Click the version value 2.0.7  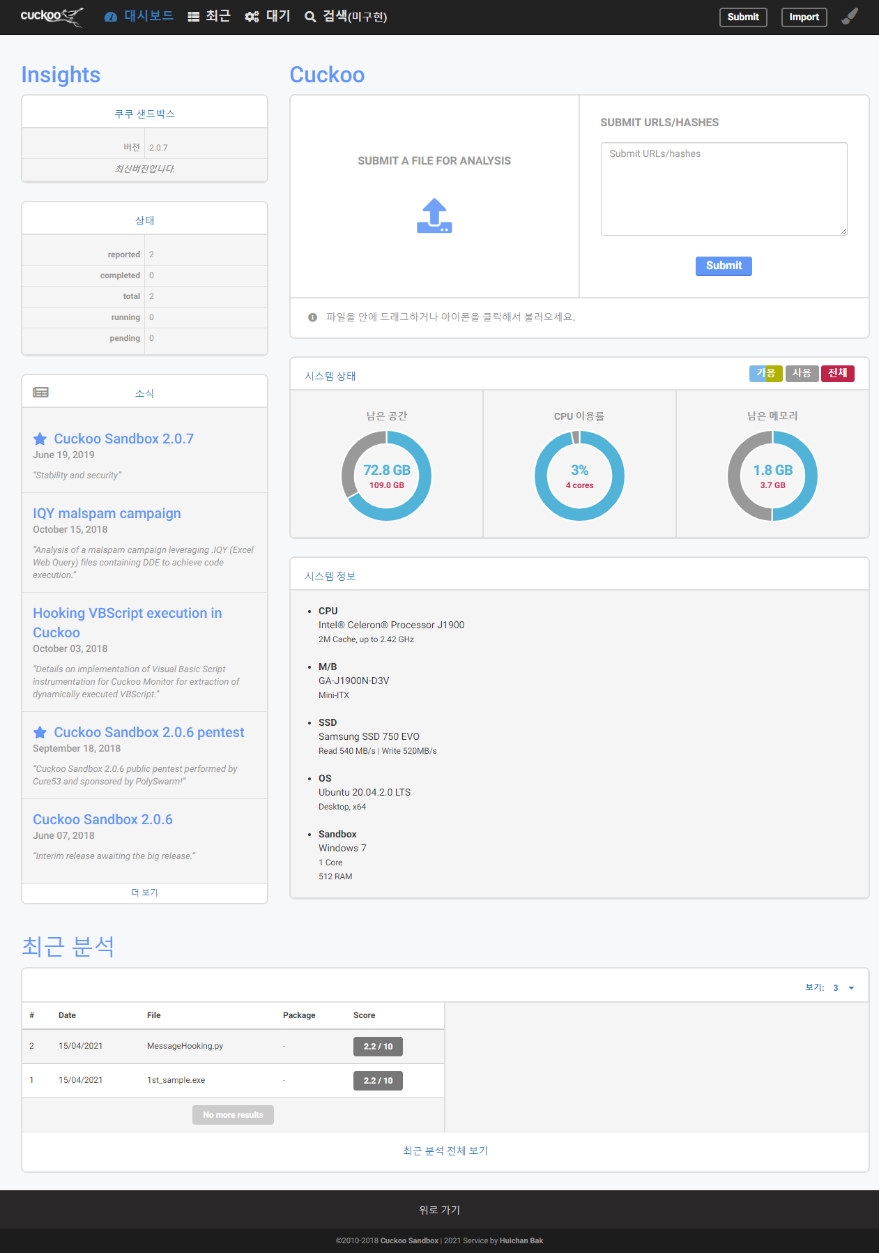tap(158, 148)
